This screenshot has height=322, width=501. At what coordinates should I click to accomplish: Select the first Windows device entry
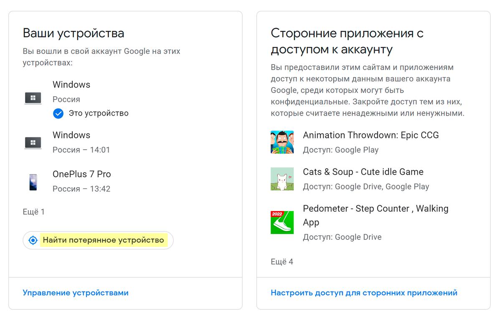click(71, 85)
